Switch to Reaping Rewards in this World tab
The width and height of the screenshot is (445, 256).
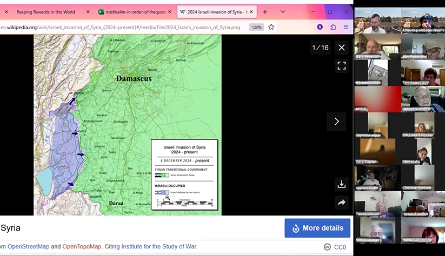click(x=45, y=11)
